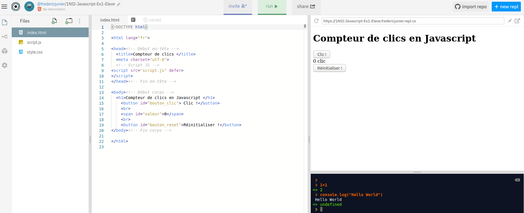The image size is (524, 213).
Task: Click the 1NSI-Javascript-Ex1-Eleve repl title
Action: pyautogui.click(x=91, y=4)
